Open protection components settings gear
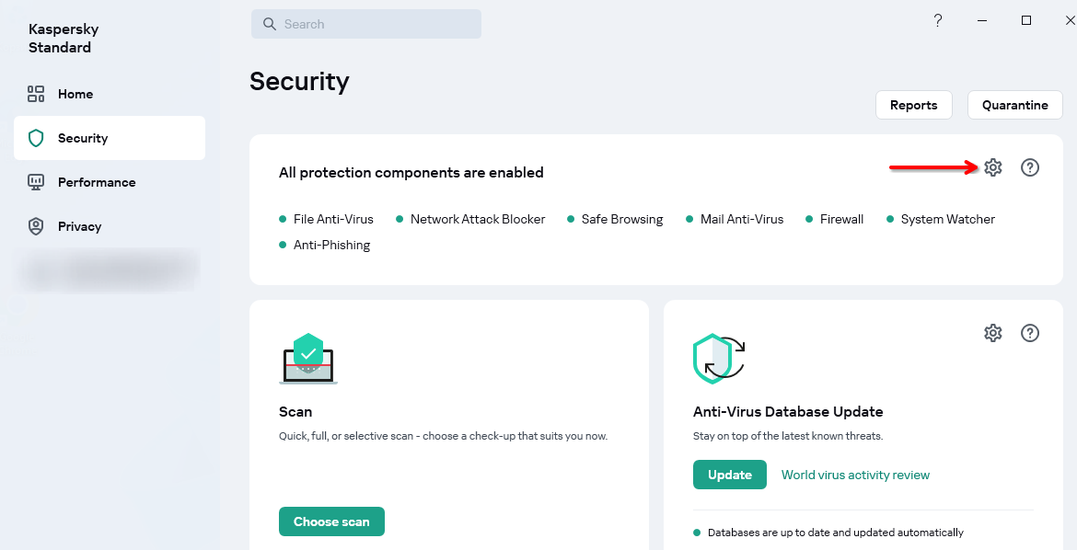The width and height of the screenshot is (1077, 550). click(992, 166)
